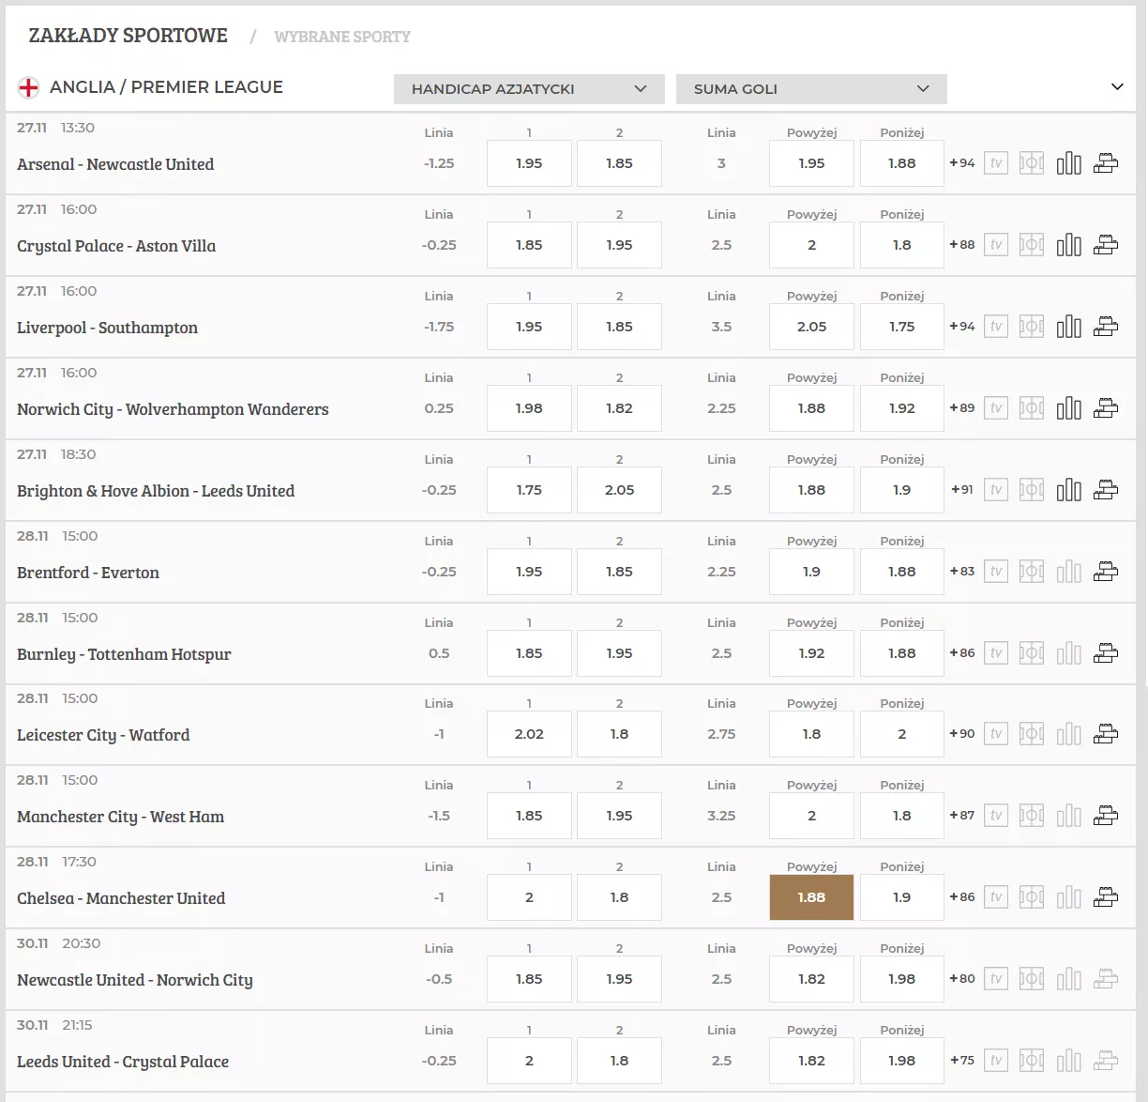The image size is (1148, 1102).
Task: Open statistics chart for Liverpool - Southampton
Action: coord(1068,327)
